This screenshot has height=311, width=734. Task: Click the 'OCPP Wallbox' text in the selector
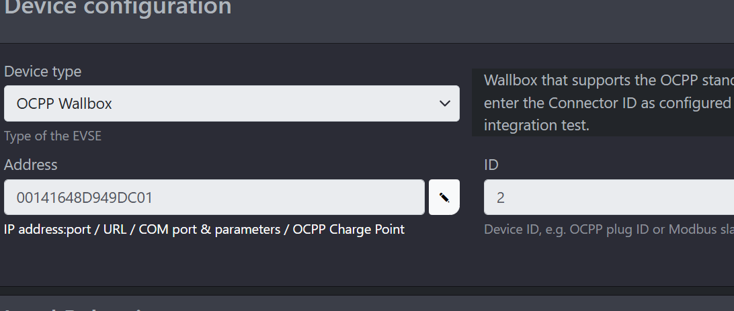coord(64,104)
